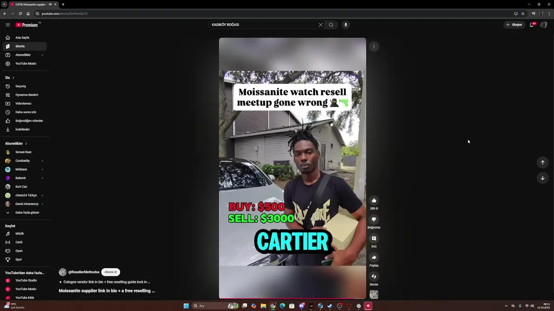The image size is (554, 311).
Task: Clear the search box with the X icon
Action: click(x=321, y=25)
